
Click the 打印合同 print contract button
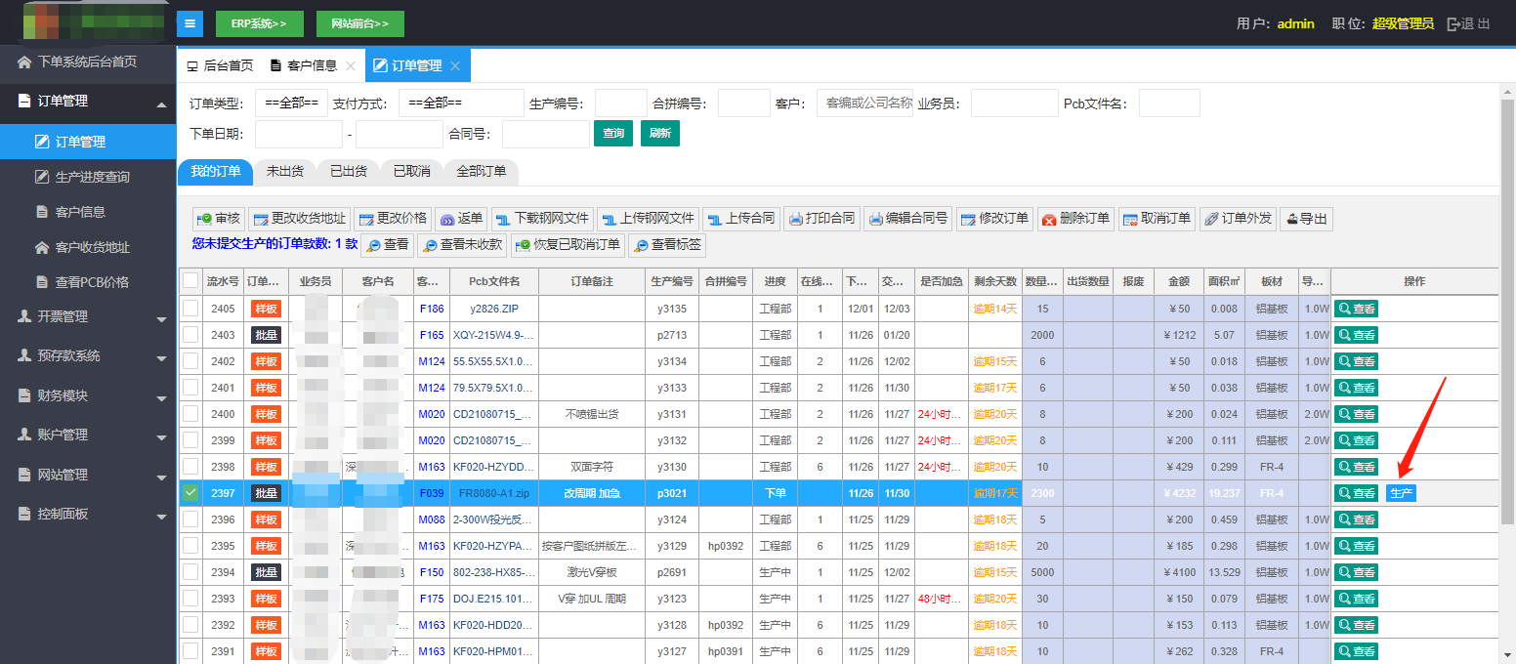pos(821,219)
